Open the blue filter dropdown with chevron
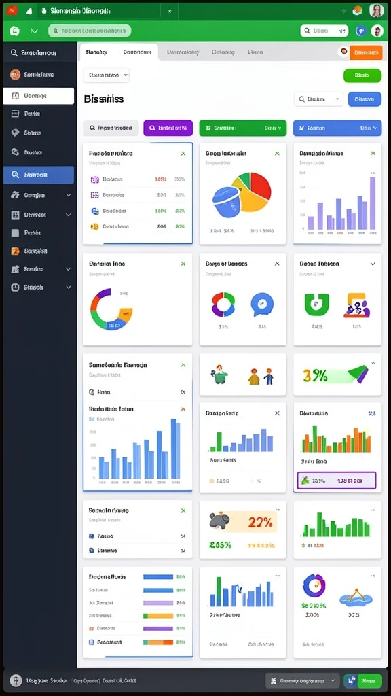 tap(337, 128)
